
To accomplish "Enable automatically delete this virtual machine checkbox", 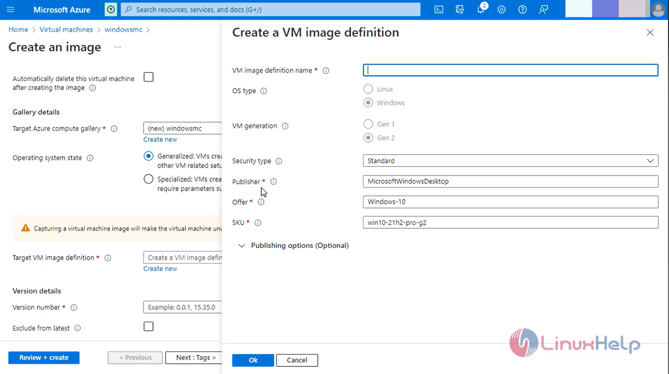I will click(x=149, y=77).
